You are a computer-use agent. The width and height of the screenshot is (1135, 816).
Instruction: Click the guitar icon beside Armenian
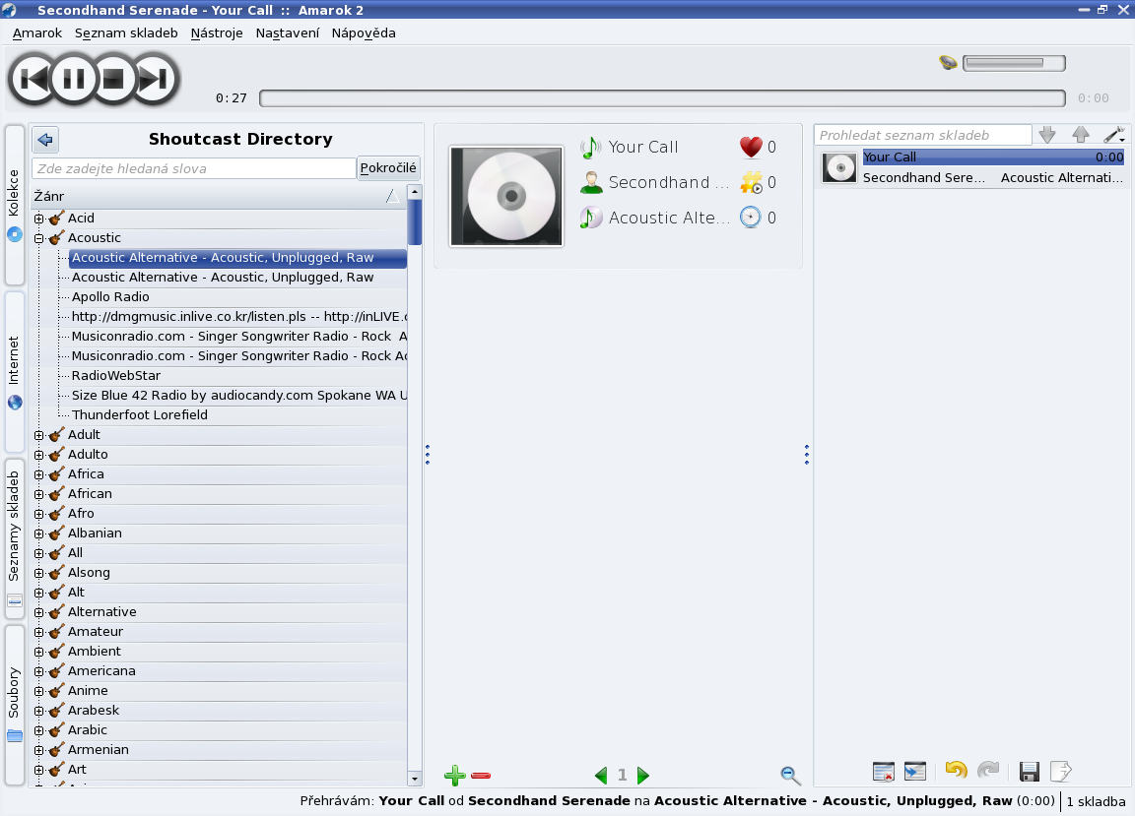coord(56,749)
